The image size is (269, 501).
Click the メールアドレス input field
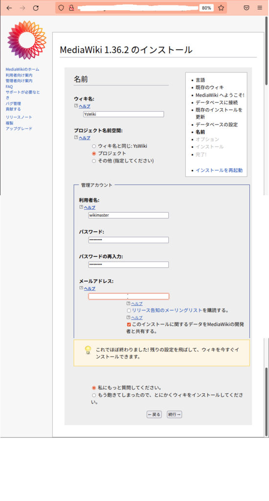129,296
